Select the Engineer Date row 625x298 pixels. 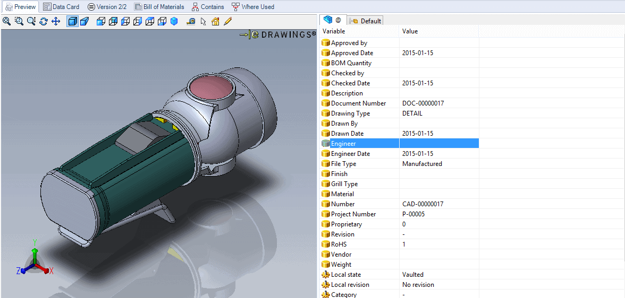click(x=399, y=154)
